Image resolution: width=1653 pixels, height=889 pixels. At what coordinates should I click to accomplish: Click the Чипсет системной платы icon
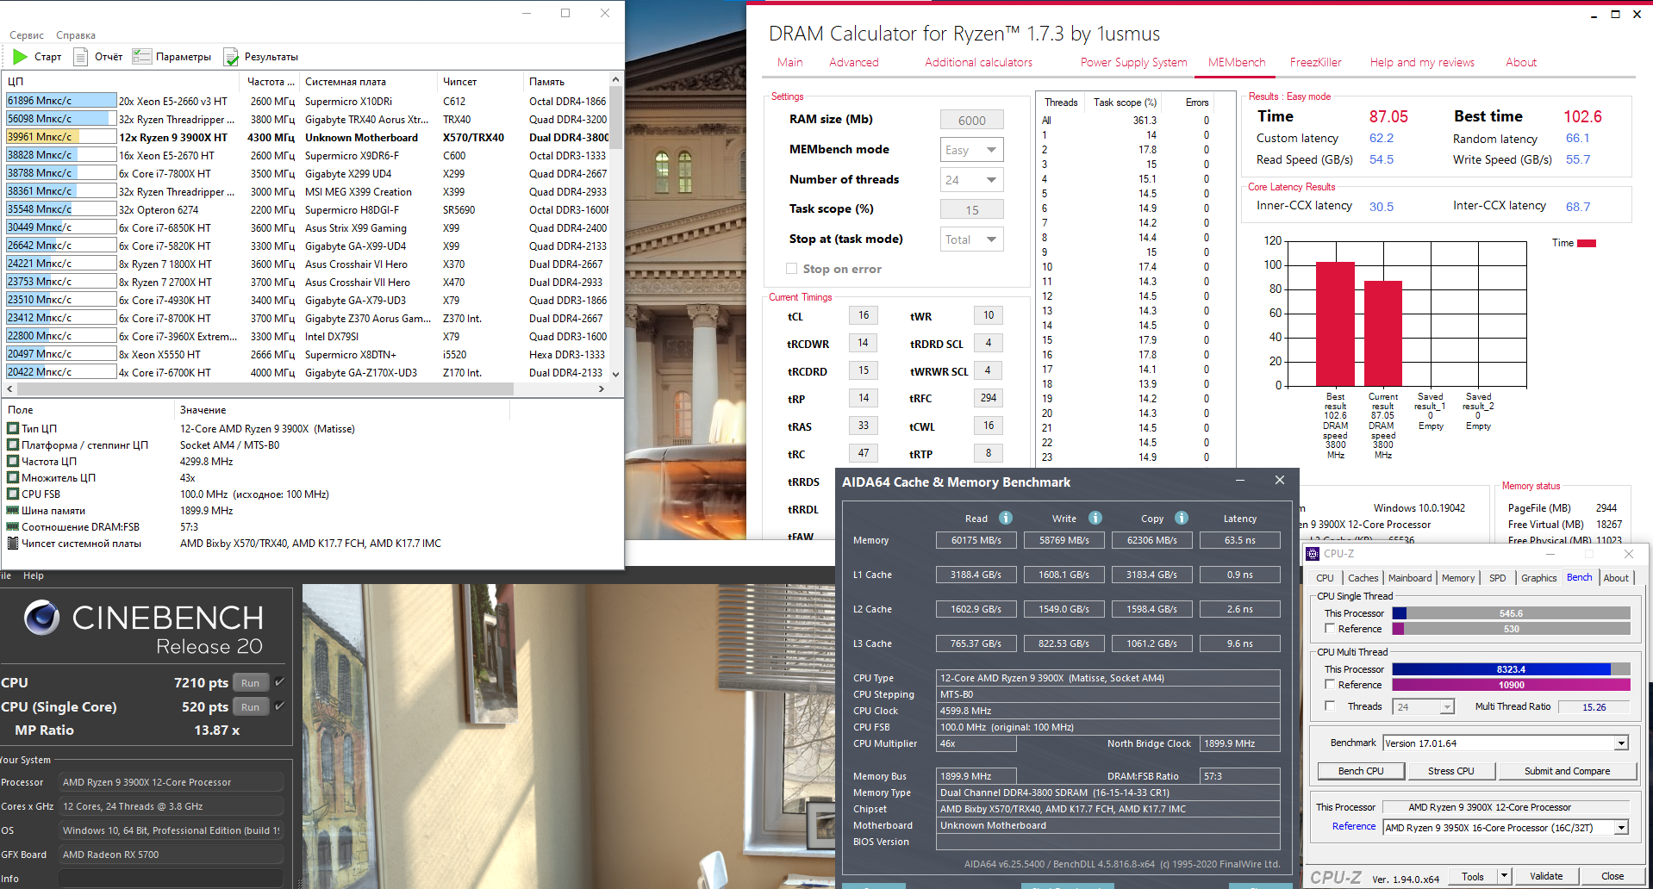[x=13, y=543]
